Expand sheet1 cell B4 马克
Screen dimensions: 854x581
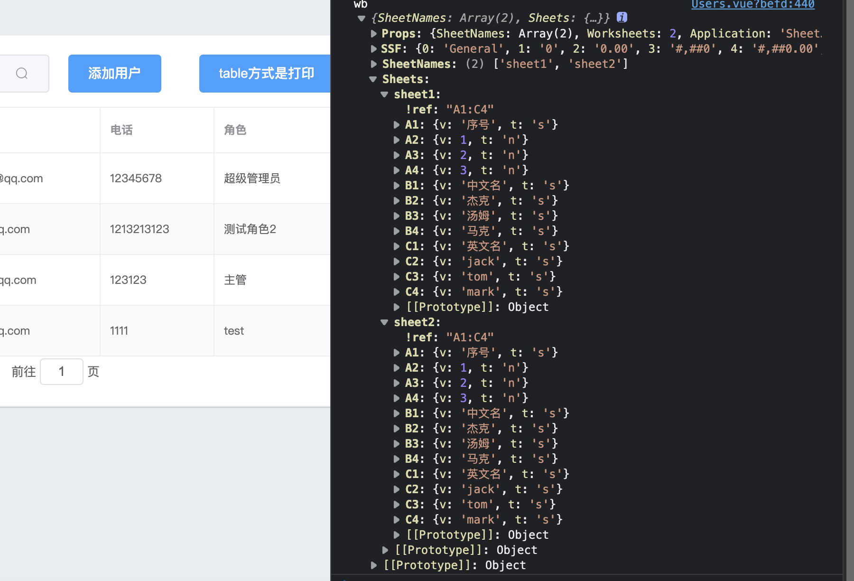pyautogui.click(x=397, y=231)
